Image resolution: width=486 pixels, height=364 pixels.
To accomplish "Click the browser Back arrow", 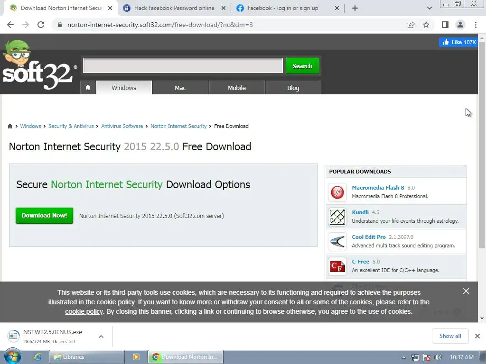I will [10, 25].
